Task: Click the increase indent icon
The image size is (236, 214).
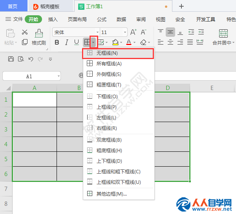Action: [201, 32]
